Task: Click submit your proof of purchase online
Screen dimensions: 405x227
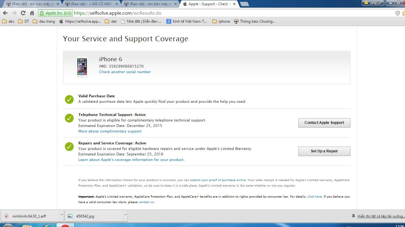Action: click(218, 180)
